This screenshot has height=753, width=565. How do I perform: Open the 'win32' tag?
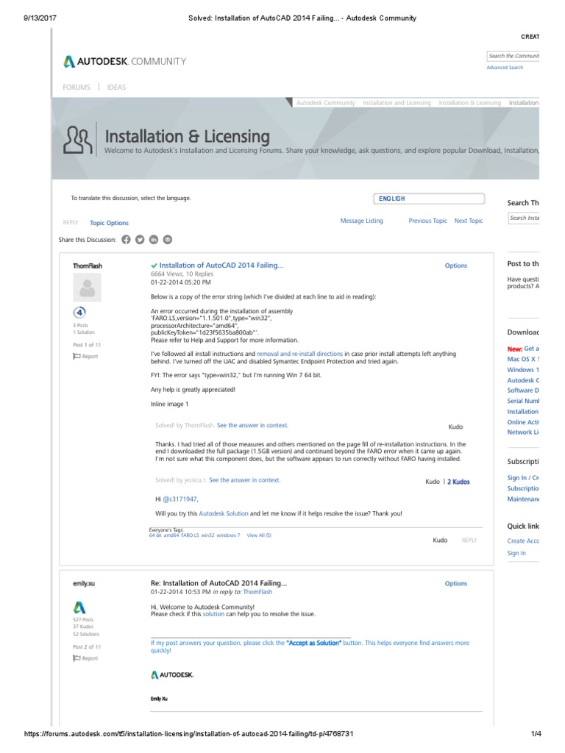[207, 535]
